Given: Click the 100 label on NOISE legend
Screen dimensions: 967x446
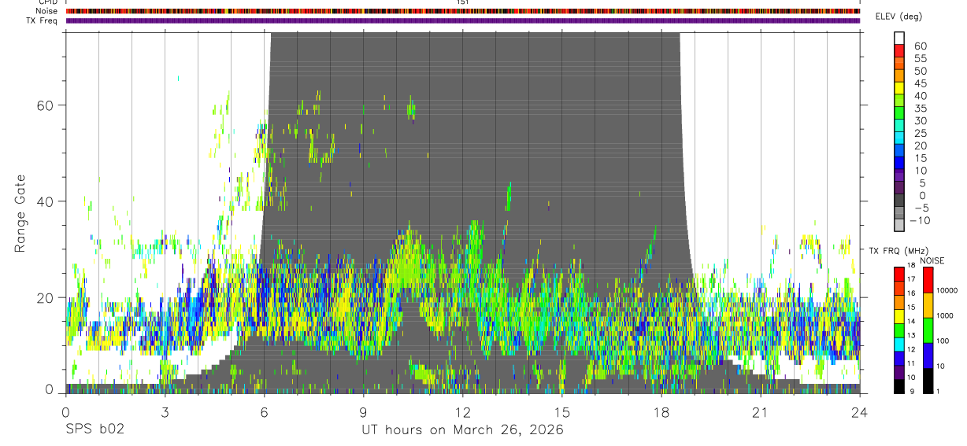Looking at the screenshot, I should tap(942, 341).
